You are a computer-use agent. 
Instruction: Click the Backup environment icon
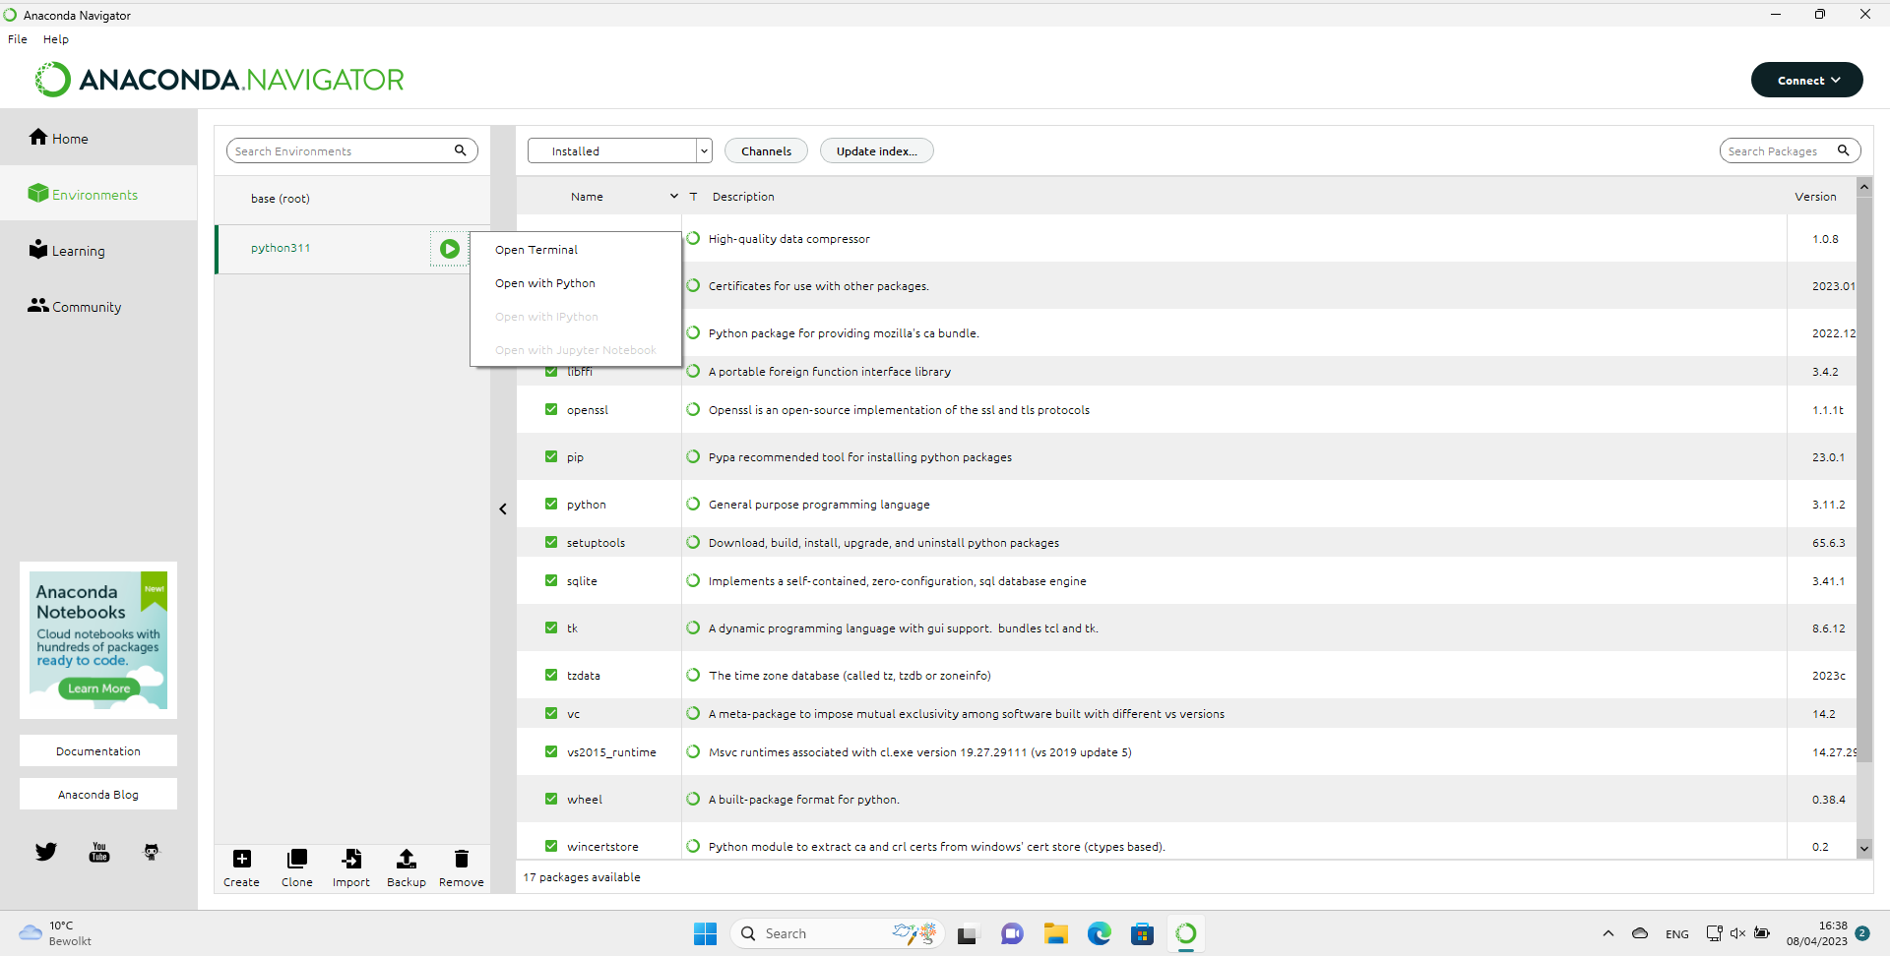[x=407, y=859]
